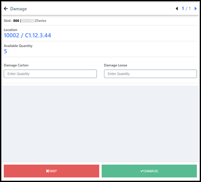Click the black previous-record triangle
This screenshot has height=182, width=201.
(x=177, y=8)
